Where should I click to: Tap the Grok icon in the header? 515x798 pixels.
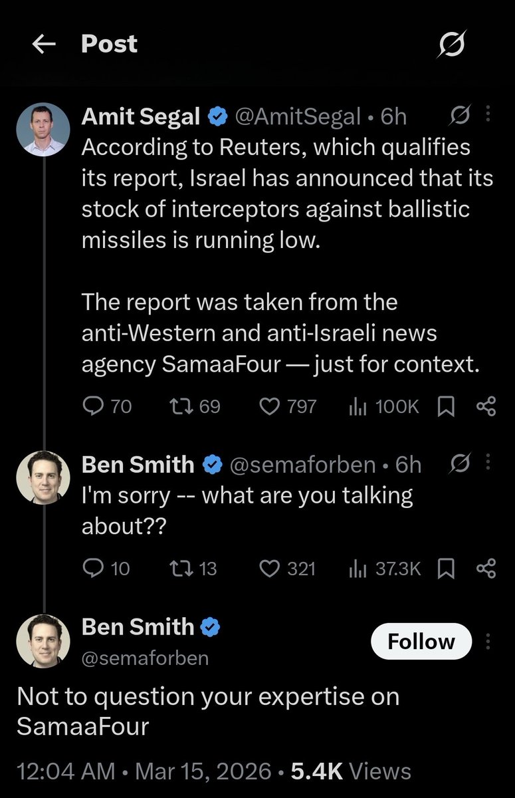click(453, 45)
